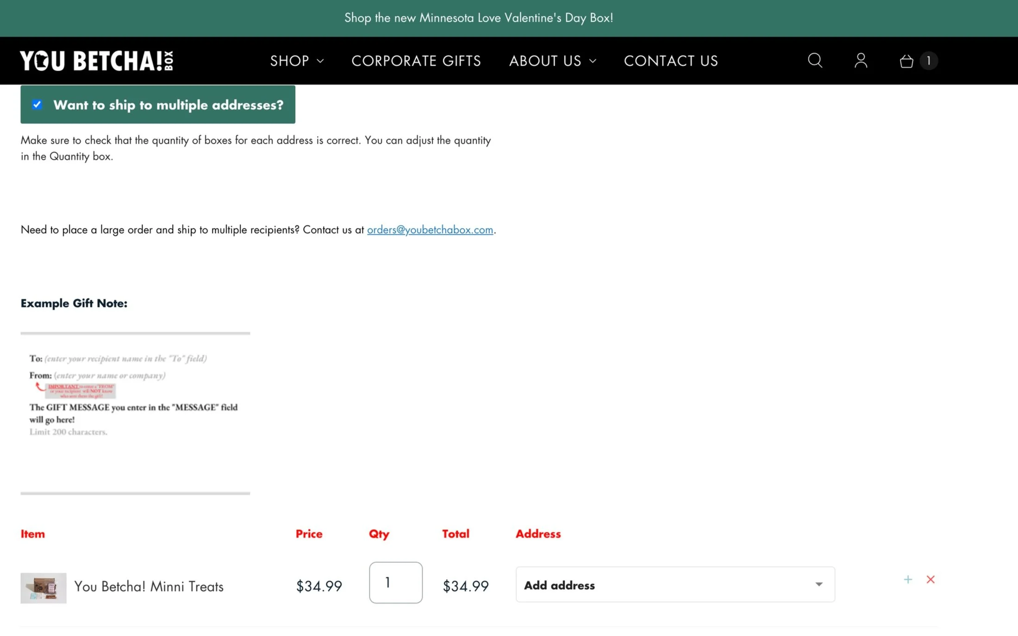Click the Minni Treats product thumbnail
This screenshot has height=636, width=1018.
coord(44,588)
